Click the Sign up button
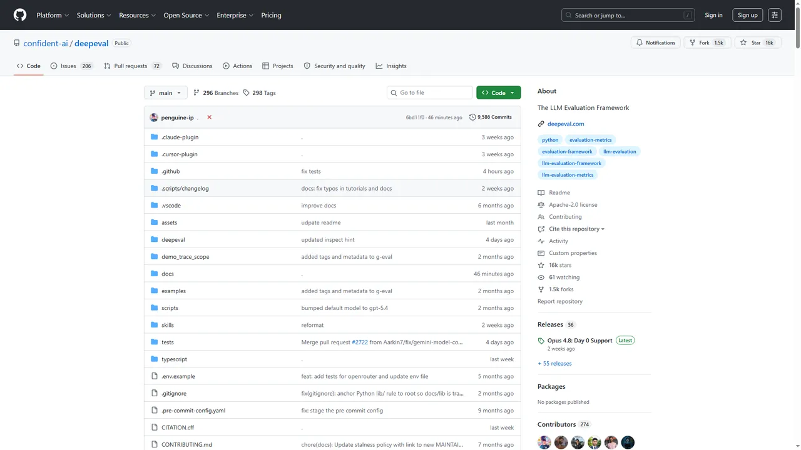This screenshot has width=801, height=450. click(748, 15)
